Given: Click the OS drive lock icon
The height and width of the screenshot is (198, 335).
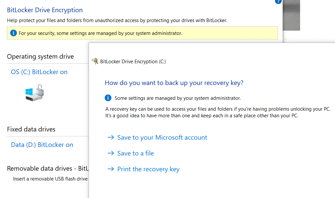Looking at the screenshot, I should tap(35, 93).
